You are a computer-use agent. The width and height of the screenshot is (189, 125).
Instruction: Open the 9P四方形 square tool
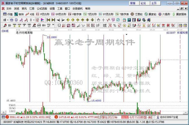coord(59,14)
